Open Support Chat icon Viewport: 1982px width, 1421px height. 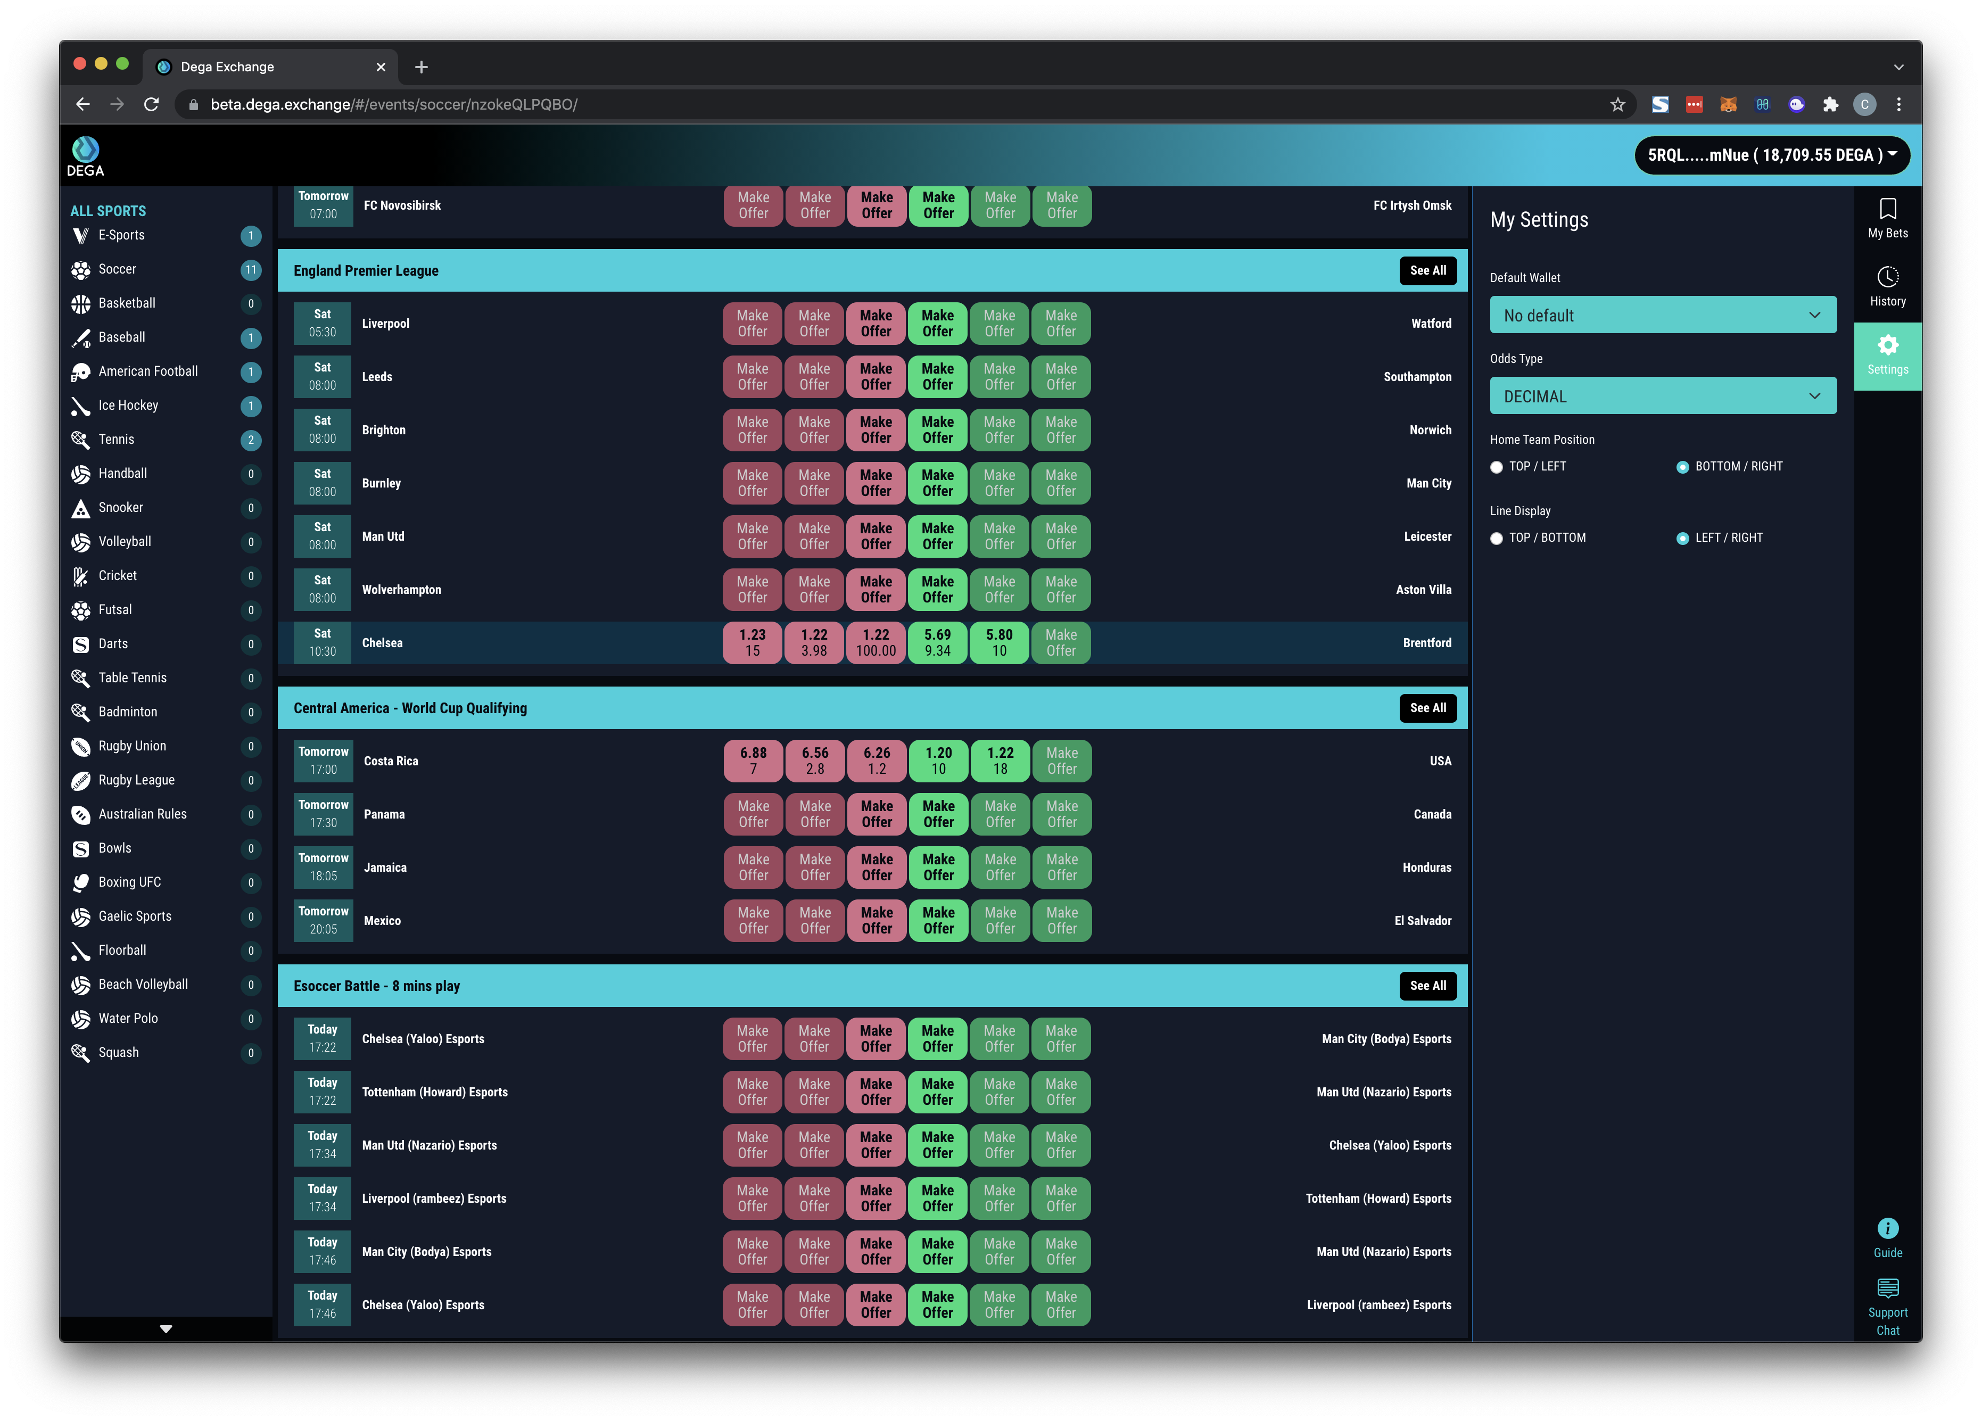click(x=1887, y=1289)
